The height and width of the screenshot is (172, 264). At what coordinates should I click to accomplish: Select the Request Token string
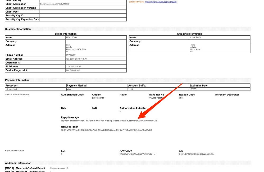point(106,130)
